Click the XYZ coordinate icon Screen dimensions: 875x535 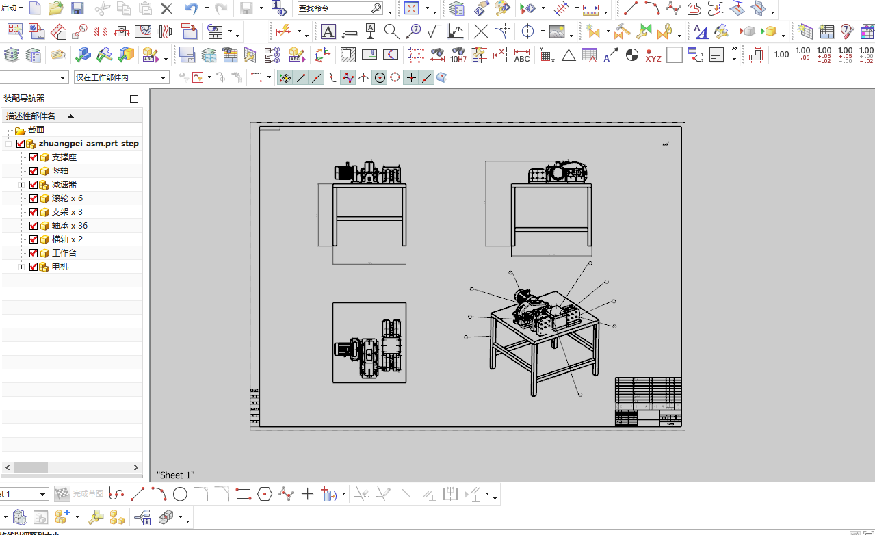pos(653,55)
